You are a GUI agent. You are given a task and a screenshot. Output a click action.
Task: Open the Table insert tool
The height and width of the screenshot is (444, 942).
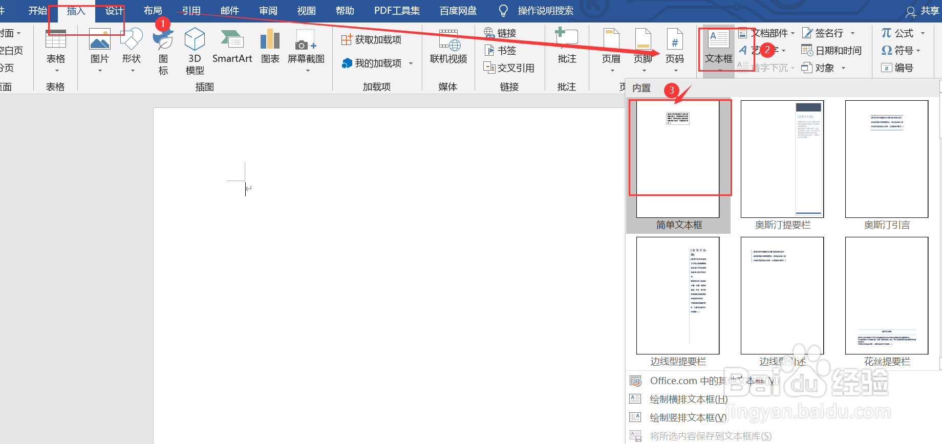click(56, 51)
